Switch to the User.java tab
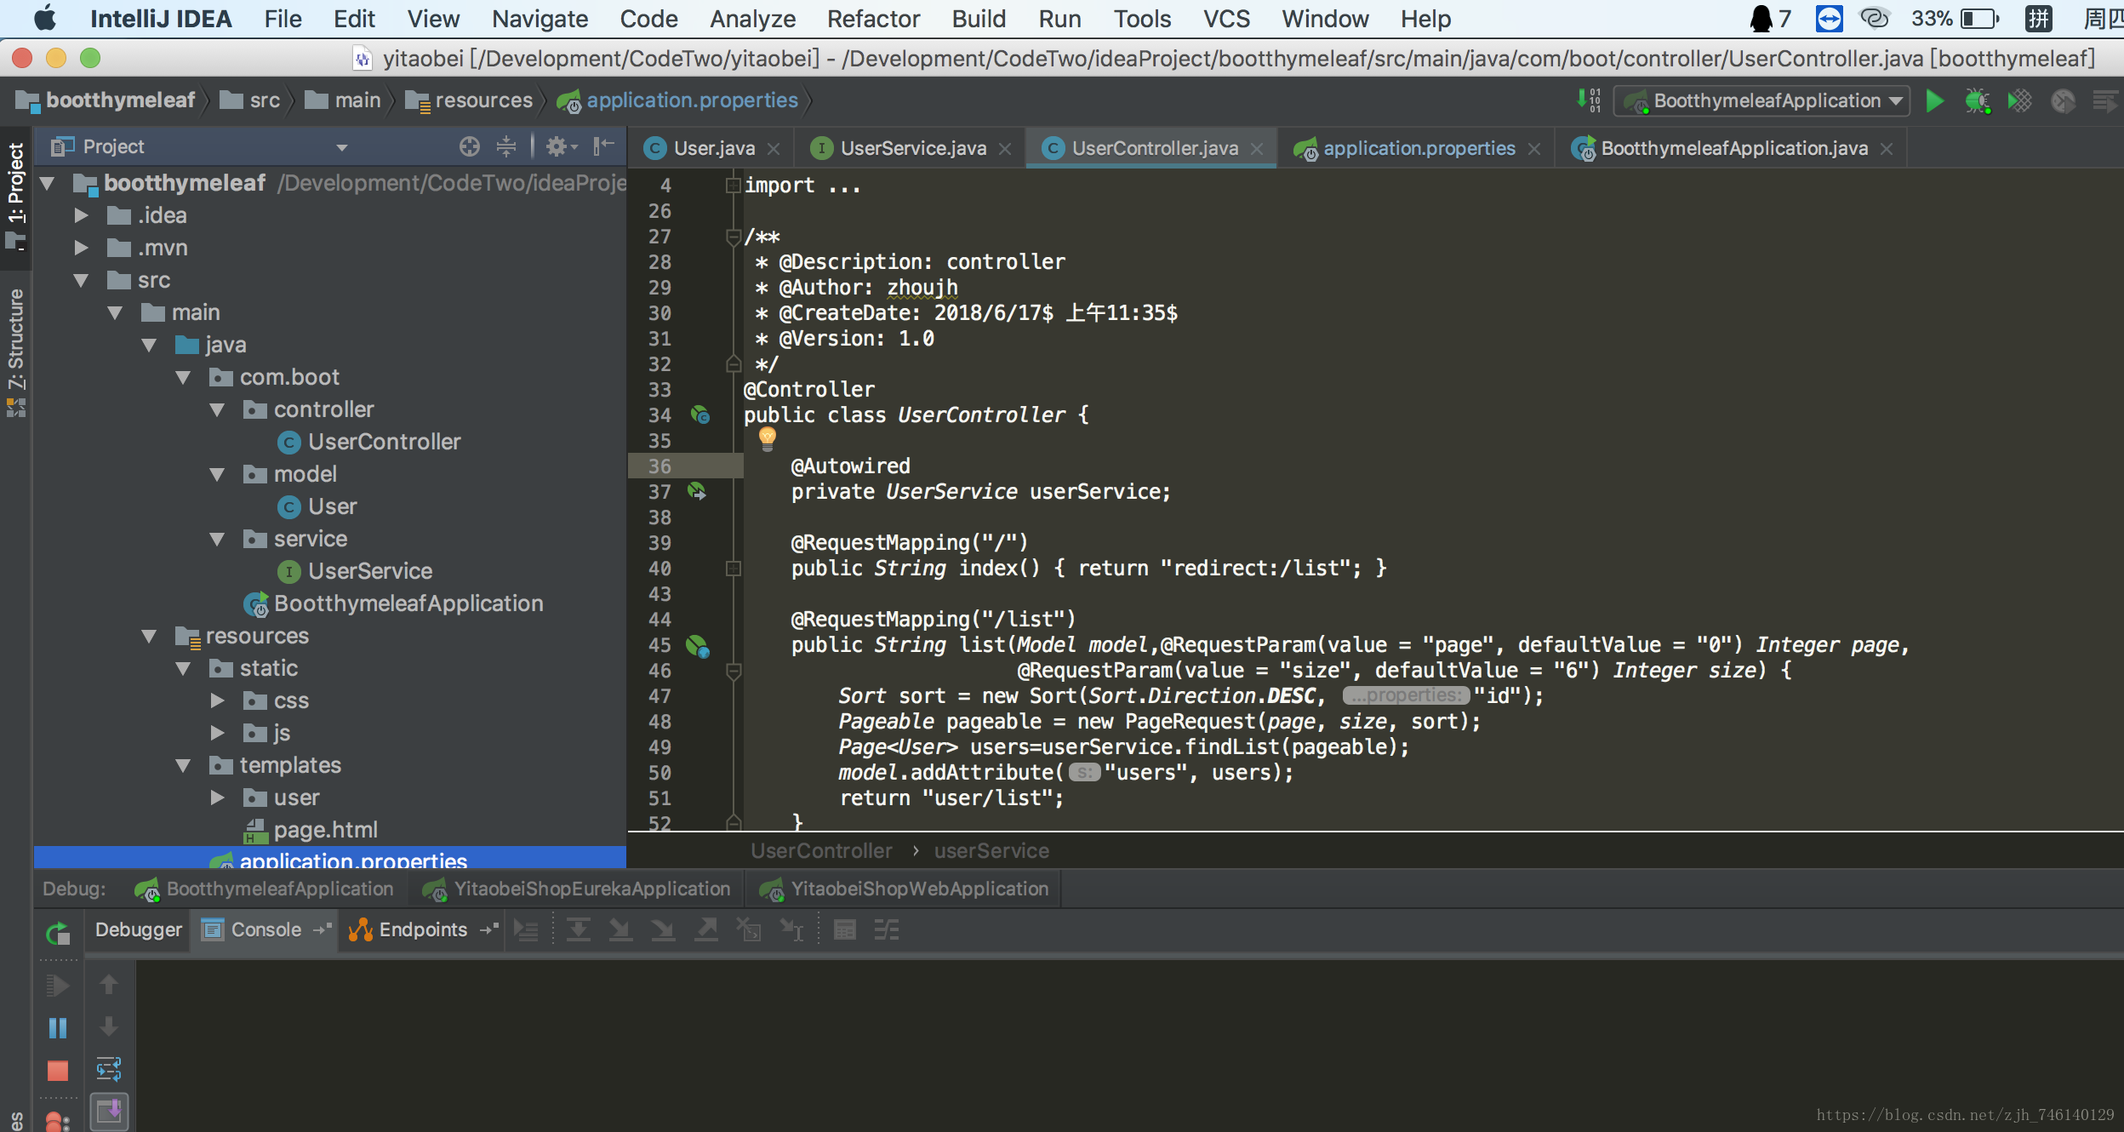Screen dimensions: 2124x1132 [713, 148]
